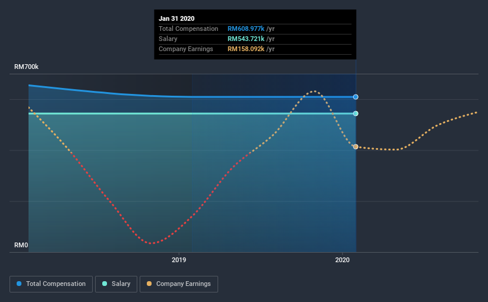The height and width of the screenshot is (302, 488).
Task: Click the teal dot in Salary legend
Action: [105, 284]
